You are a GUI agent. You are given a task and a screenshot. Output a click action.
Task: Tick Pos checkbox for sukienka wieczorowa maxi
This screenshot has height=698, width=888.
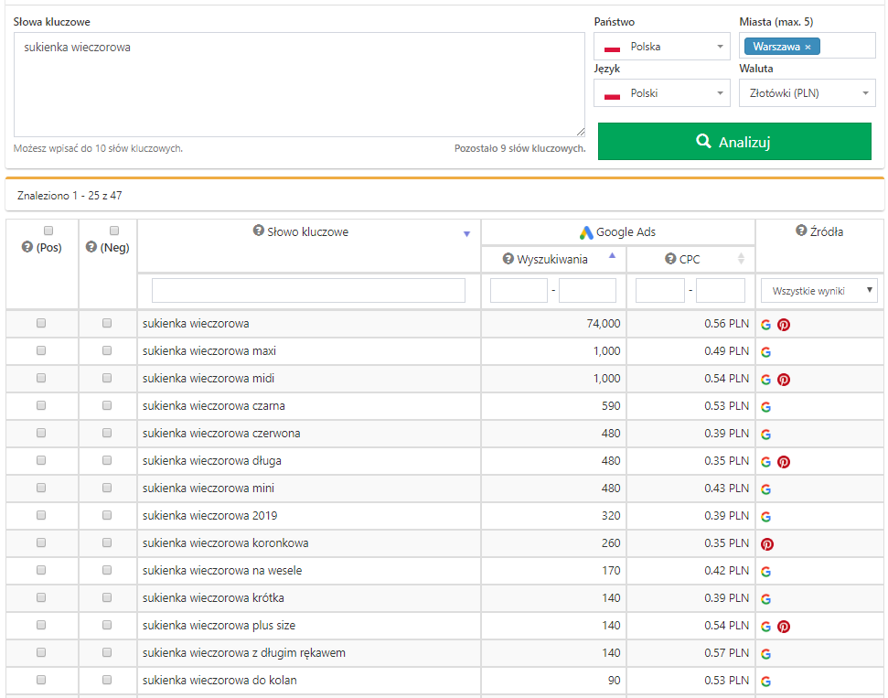(41, 350)
